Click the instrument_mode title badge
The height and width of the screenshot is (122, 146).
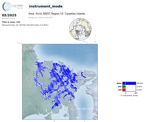pyautogui.click(x=46, y=7)
